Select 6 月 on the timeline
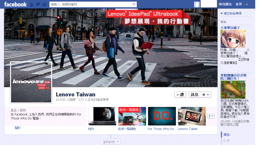Image resolution: width=263 pixels, height=152 pixels. click(x=226, y=141)
